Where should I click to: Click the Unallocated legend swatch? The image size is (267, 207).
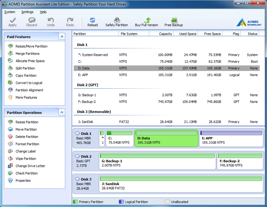coord(167,202)
